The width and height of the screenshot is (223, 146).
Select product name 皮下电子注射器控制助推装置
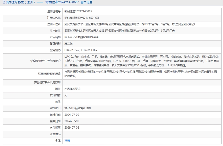point(81,37)
